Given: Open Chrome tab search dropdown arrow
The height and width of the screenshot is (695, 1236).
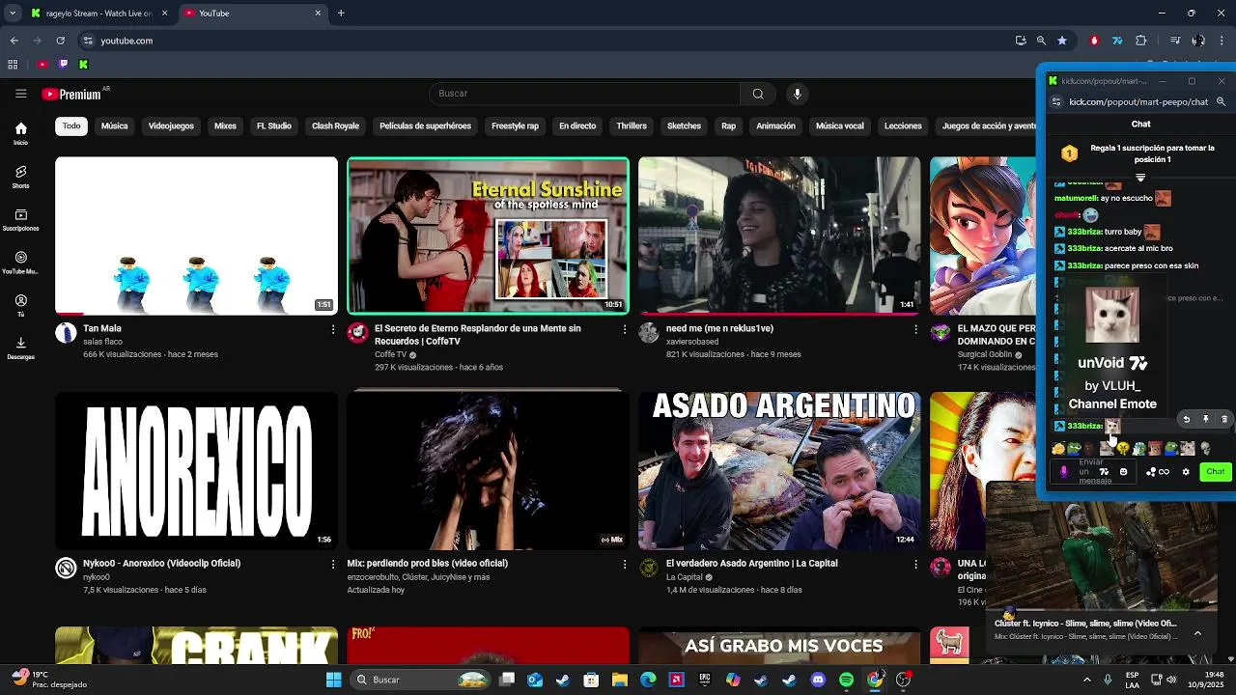Looking at the screenshot, I should pos(12,14).
